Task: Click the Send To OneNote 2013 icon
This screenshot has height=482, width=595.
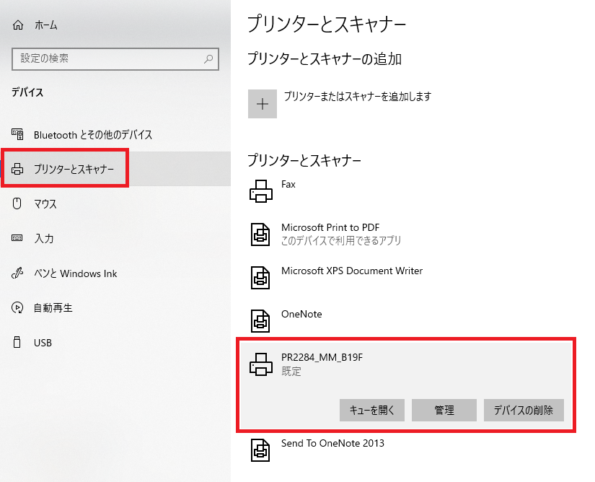Action: [x=260, y=450]
